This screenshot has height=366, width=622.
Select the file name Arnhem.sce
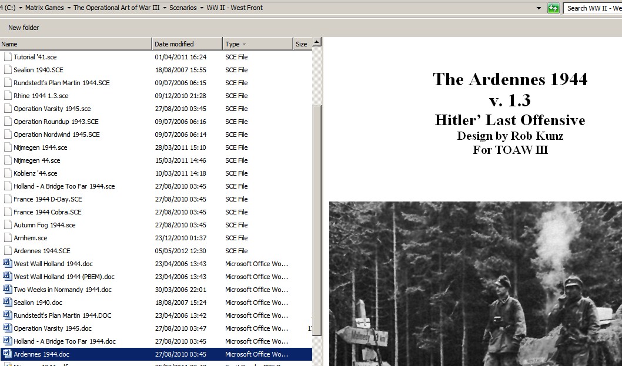tap(30, 238)
